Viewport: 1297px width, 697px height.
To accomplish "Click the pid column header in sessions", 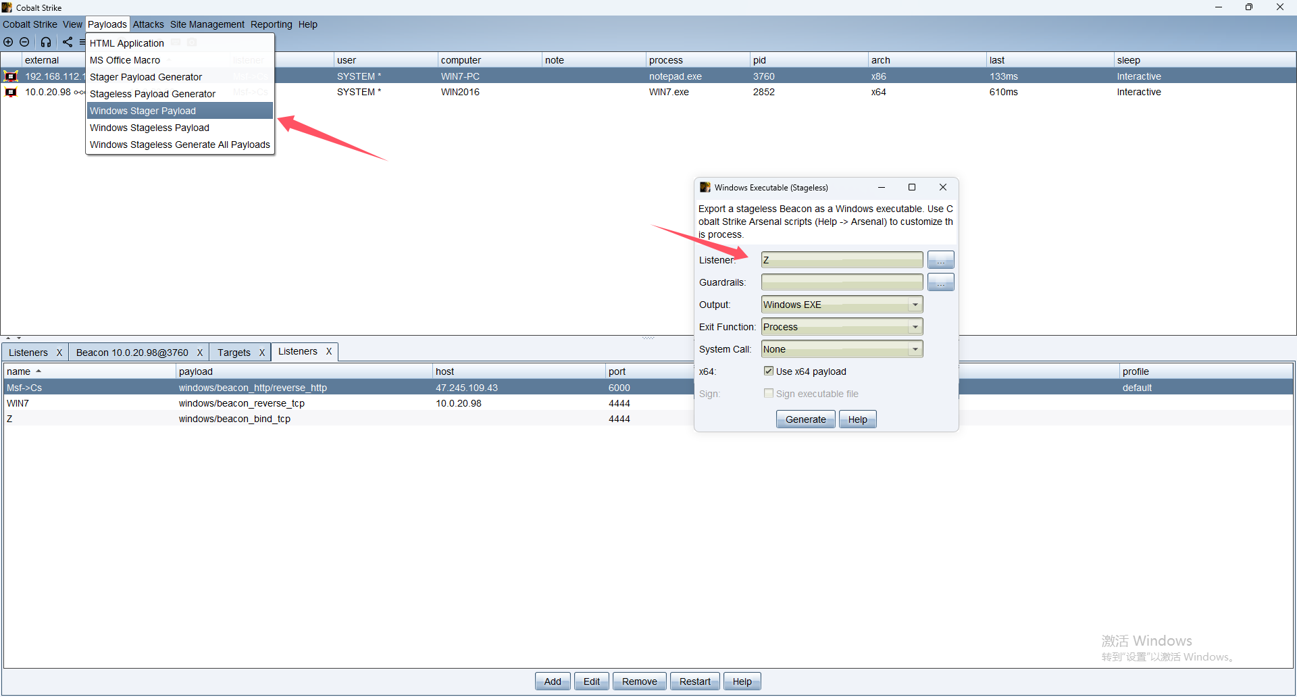I will pyautogui.click(x=809, y=60).
